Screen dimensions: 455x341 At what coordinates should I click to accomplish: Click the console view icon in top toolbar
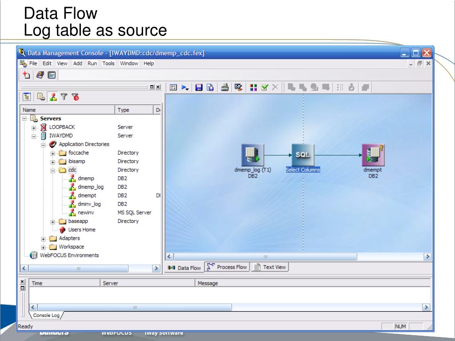(52, 75)
